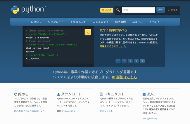Screen dimensions: 190x124
Task: Switch to slide 1 of the carousel
Action: tap(118, 61)
